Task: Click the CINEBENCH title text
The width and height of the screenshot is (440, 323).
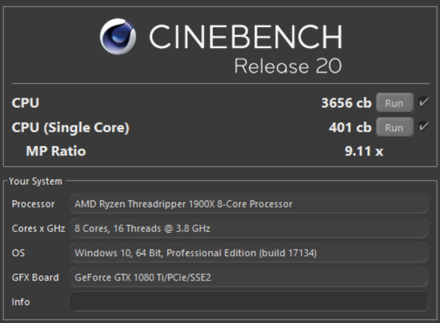Action: coord(245,38)
